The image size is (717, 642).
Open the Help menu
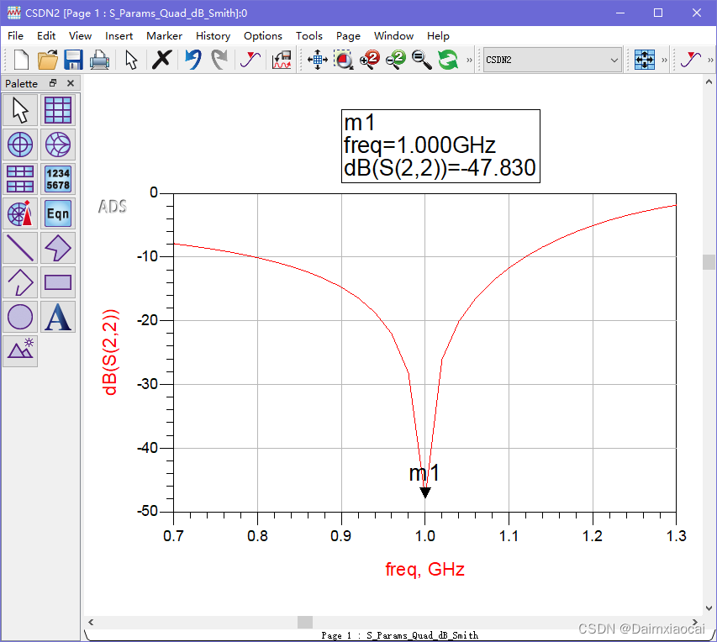click(438, 35)
